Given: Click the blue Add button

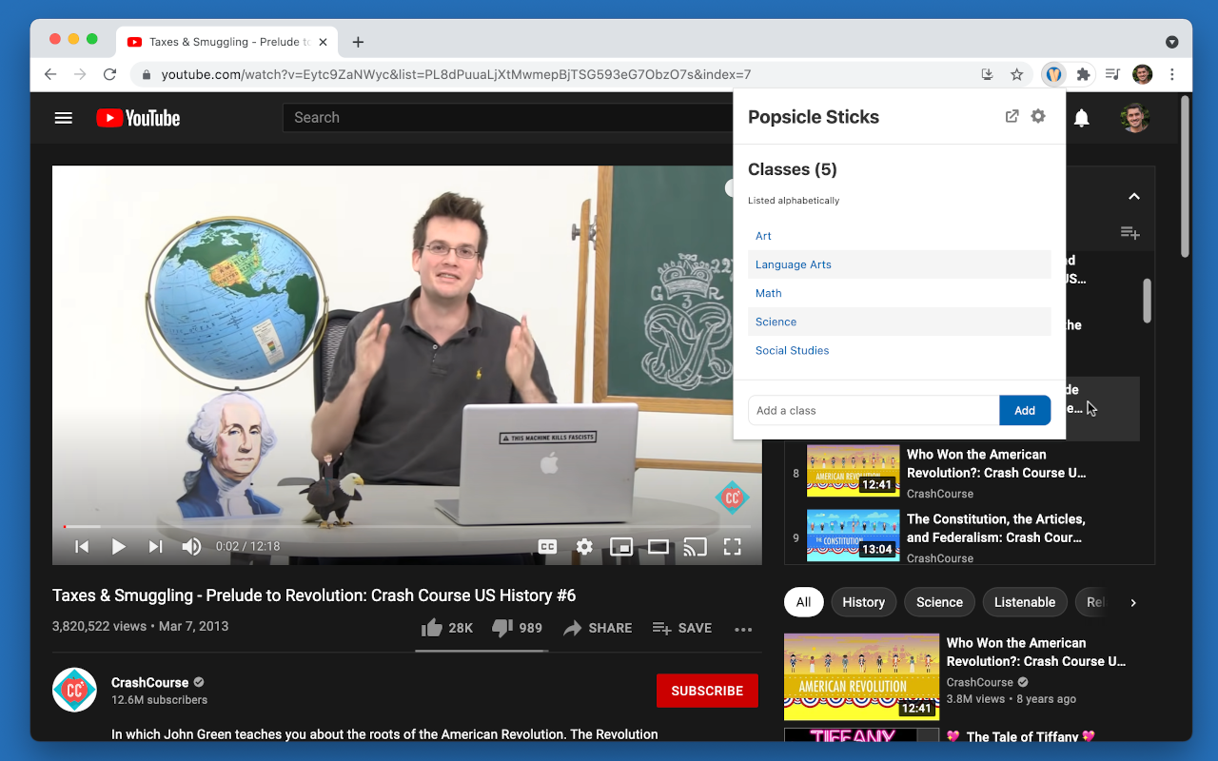Looking at the screenshot, I should point(1025,410).
